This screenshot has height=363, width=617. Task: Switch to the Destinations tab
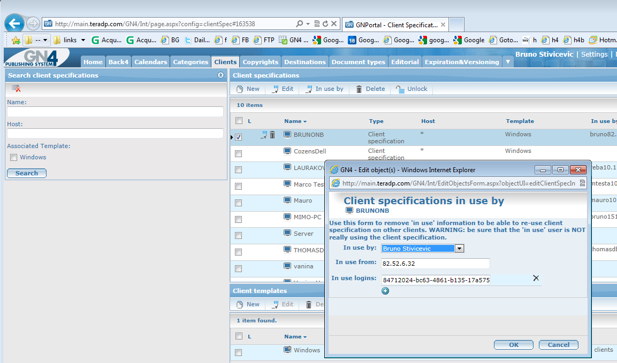pyautogui.click(x=305, y=61)
